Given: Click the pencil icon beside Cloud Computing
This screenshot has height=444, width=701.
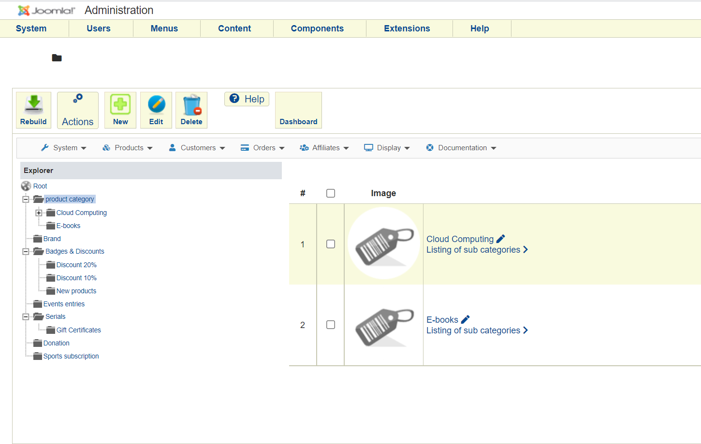Looking at the screenshot, I should [501, 239].
